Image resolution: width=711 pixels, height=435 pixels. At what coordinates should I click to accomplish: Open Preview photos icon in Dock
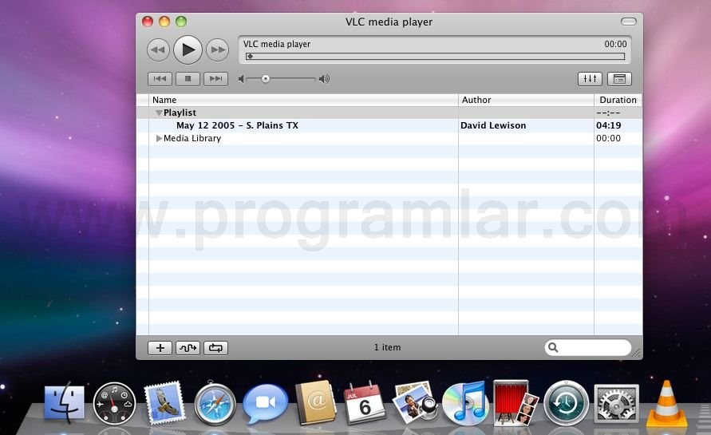point(415,403)
